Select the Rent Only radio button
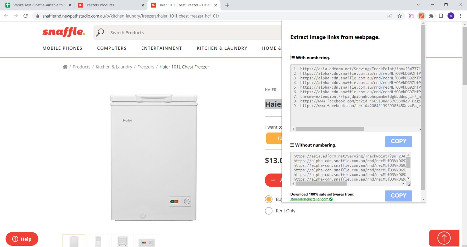 tap(269, 211)
